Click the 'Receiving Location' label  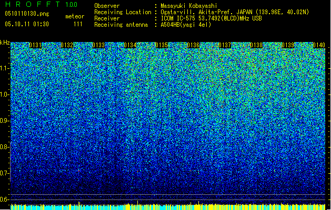point(123,12)
